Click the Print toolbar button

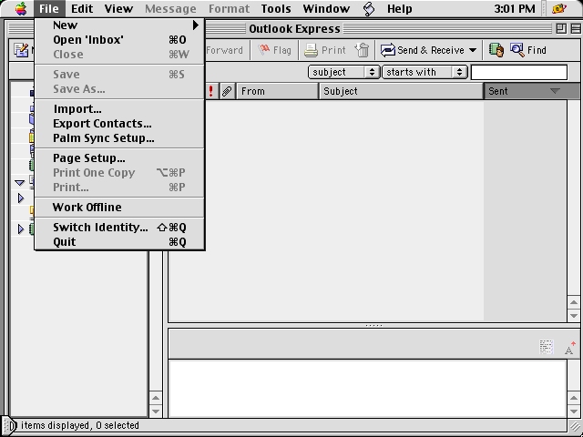tap(325, 50)
